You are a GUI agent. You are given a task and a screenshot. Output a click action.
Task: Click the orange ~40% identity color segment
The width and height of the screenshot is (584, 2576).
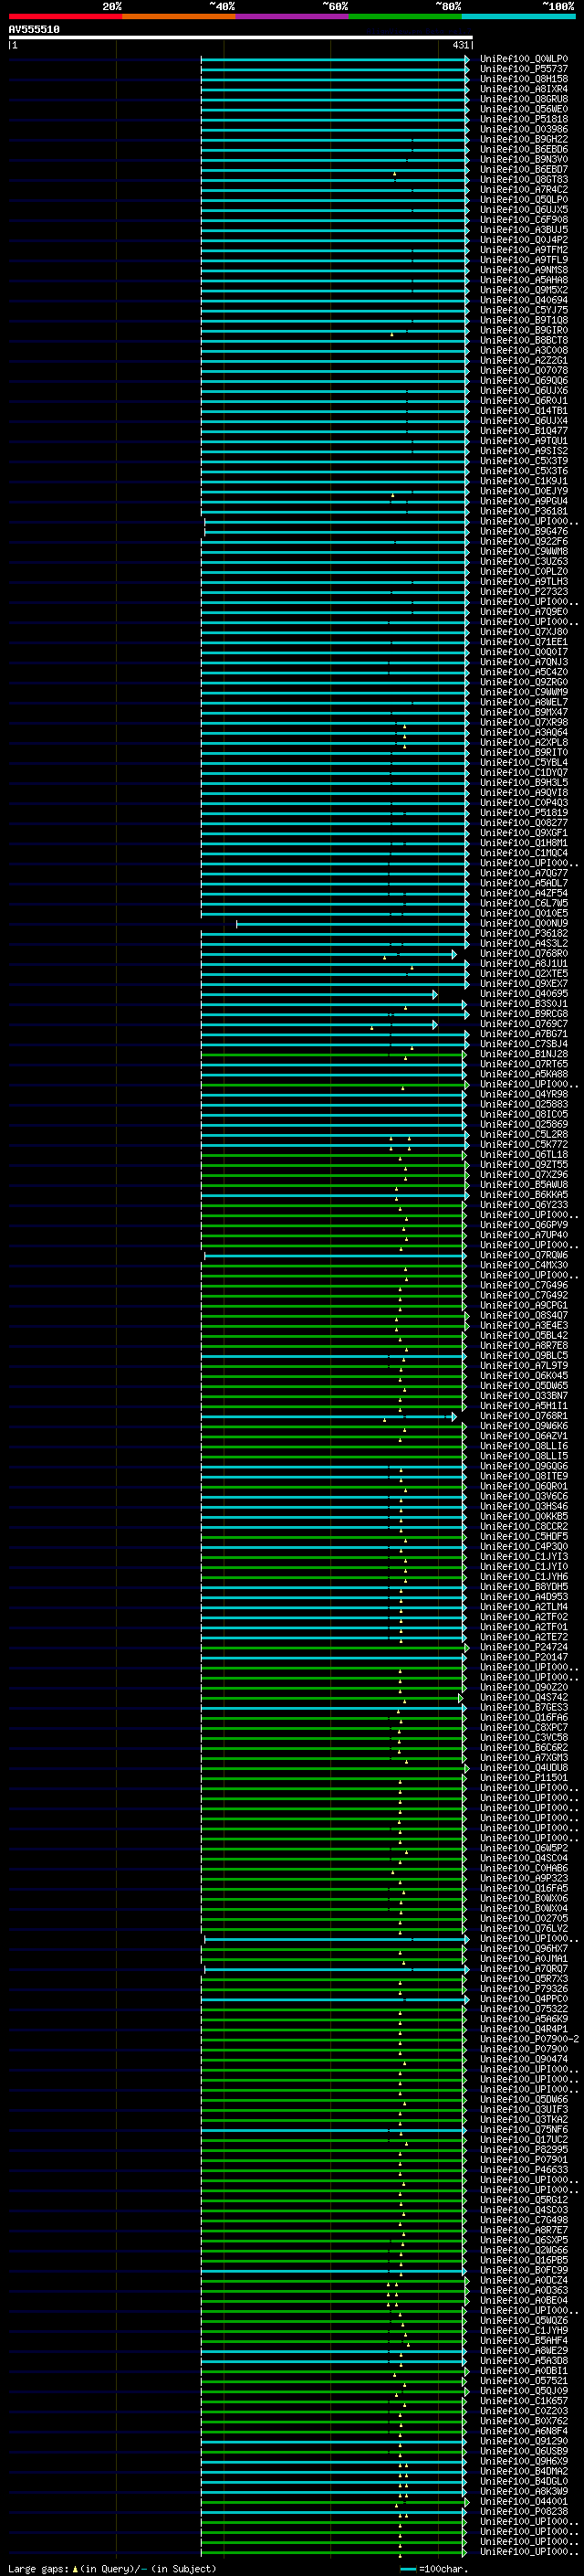[x=179, y=16]
